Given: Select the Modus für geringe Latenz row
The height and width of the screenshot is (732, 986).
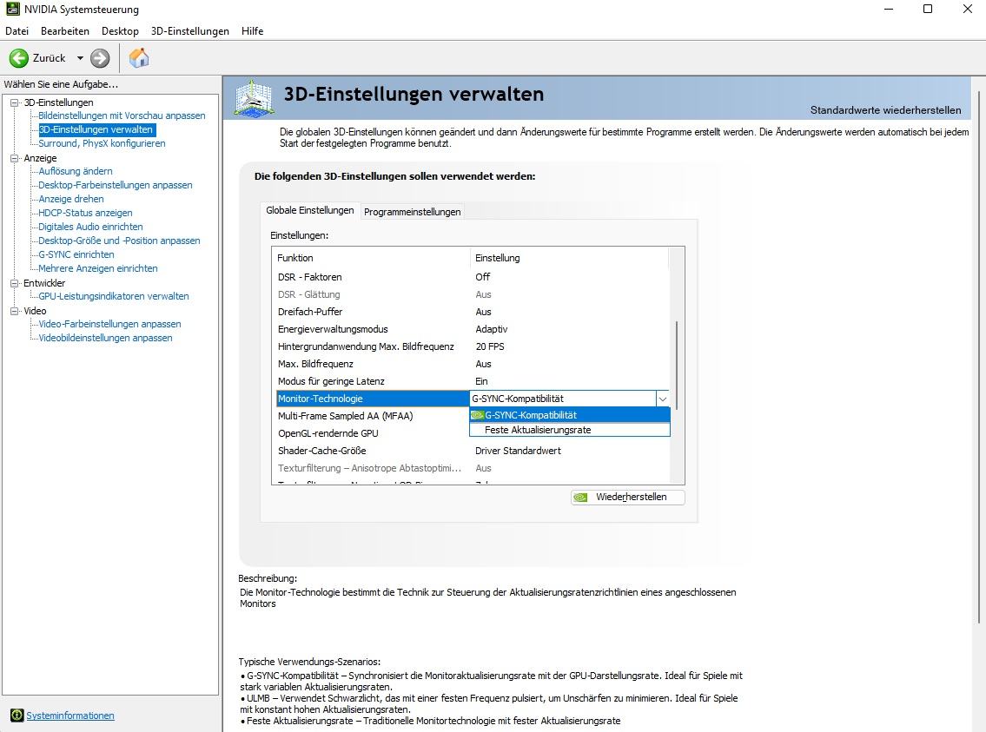Looking at the screenshot, I should [x=473, y=381].
